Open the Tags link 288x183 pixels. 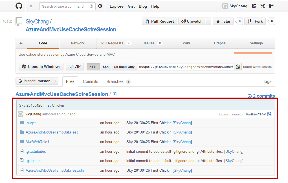[x=267, y=81]
